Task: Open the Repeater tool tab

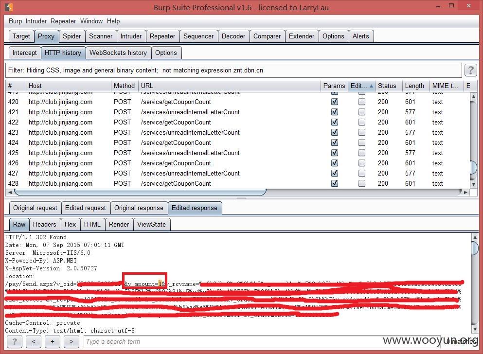Action: pos(162,36)
